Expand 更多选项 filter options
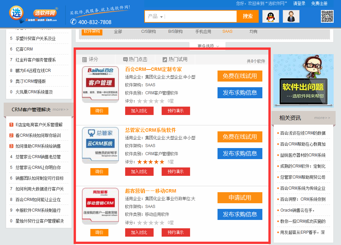The image size is (341, 245). click(x=208, y=46)
